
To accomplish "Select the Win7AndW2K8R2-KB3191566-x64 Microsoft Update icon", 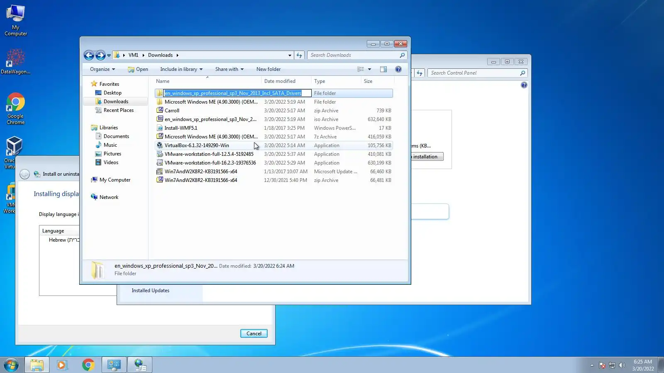I will point(160,172).
